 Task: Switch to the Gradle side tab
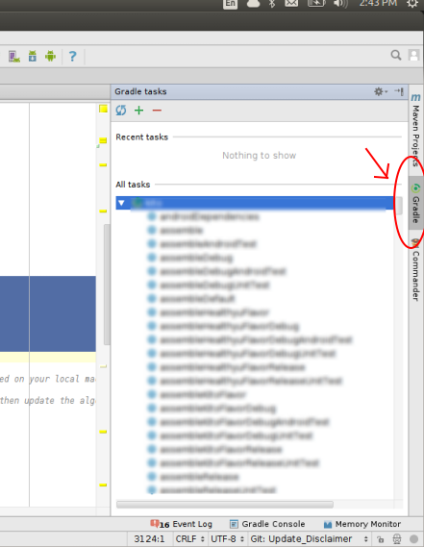tap(415, 203)
